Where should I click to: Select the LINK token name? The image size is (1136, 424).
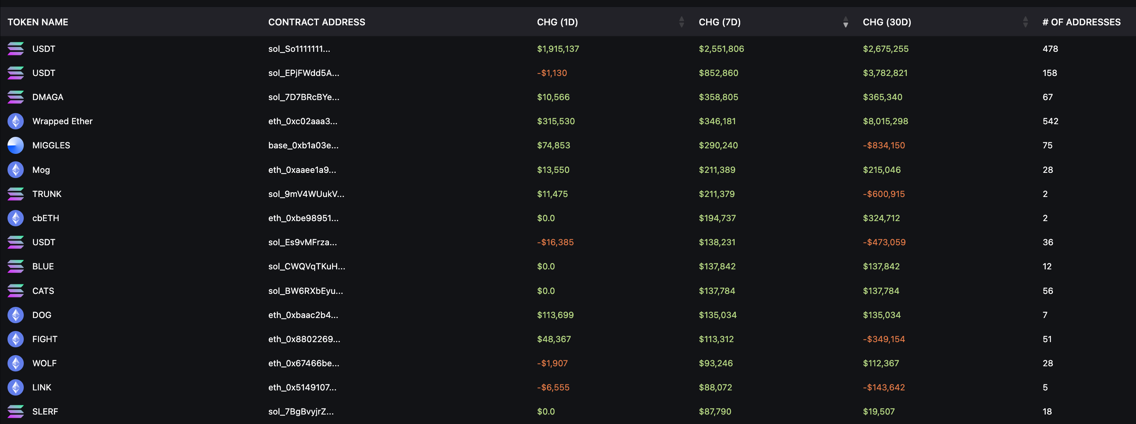click(x=42, y=388)
